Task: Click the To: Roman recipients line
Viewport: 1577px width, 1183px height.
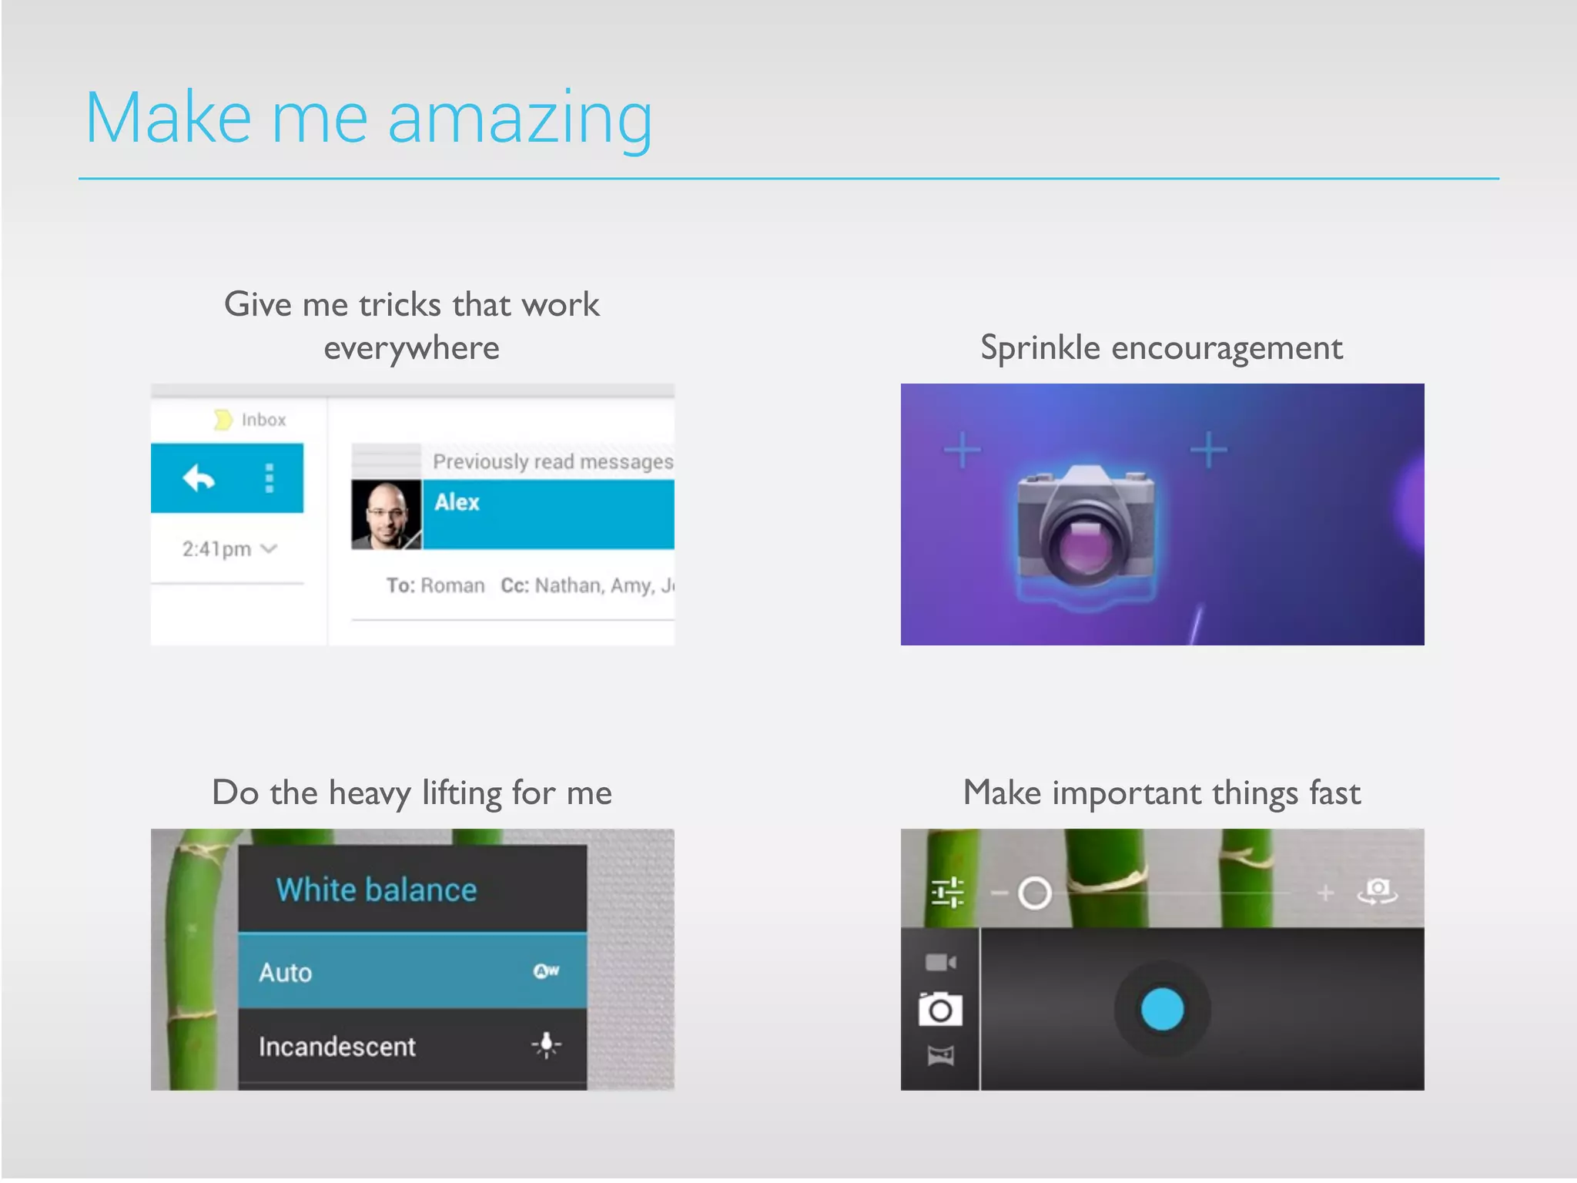Action: 436,586
